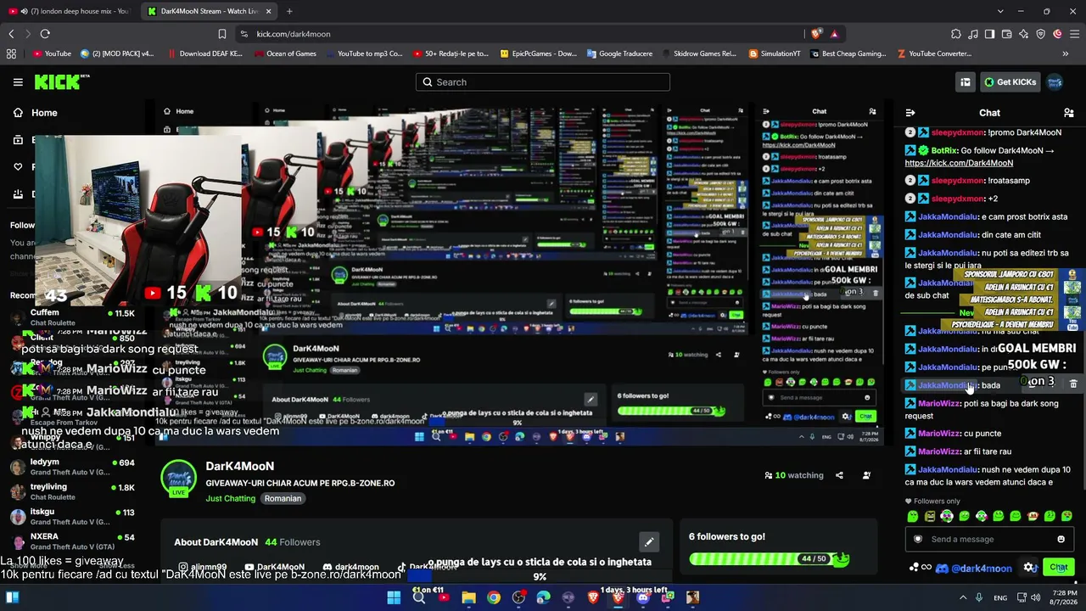Open DarK4MooN channel avatar with LIVE badge
Image resolution: width=1086 pixels, height=611 pixels.
click(x=179, y=479)
